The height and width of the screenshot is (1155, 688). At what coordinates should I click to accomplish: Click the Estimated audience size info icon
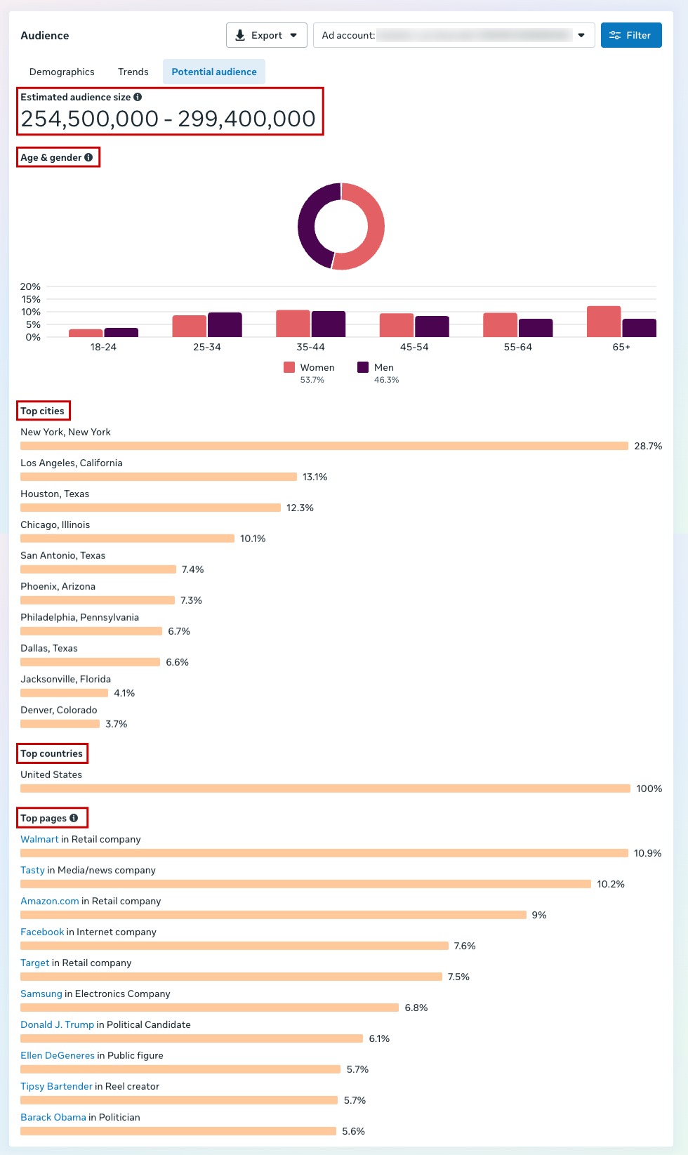(x=138, y=97)
